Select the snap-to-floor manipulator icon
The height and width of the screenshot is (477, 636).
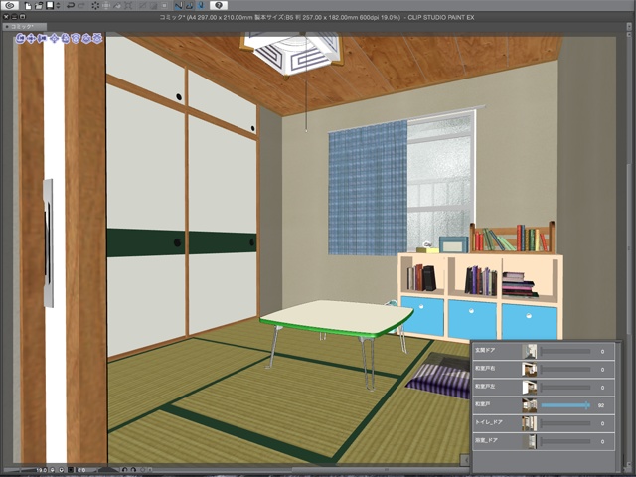(x=97, y=38)
